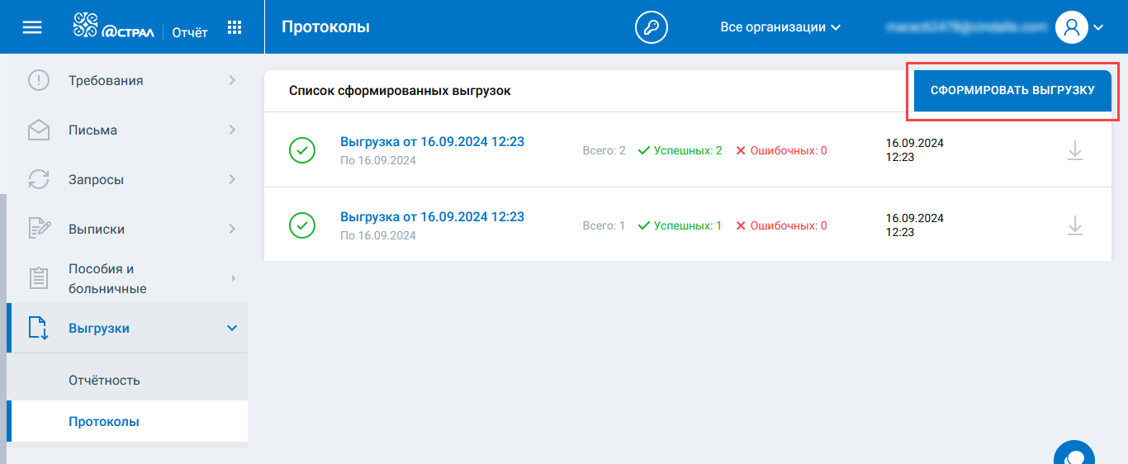Image resolution: width=1128 pixels, height=464 pixels.
Task: Click green status check of first export
Action: click(302, 150)
